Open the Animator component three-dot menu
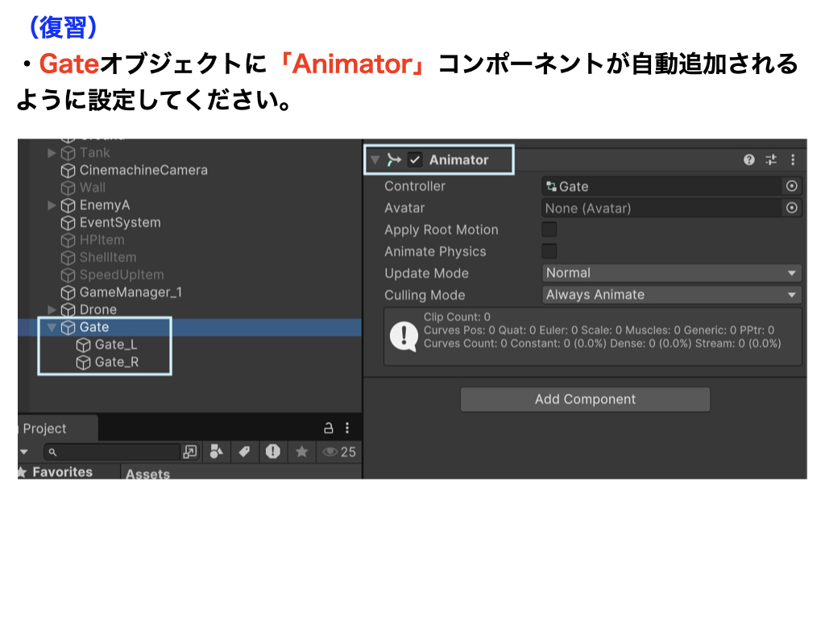The width and height of the screenshot is (825, 618). pyautogui.click(x=793, y=160)
